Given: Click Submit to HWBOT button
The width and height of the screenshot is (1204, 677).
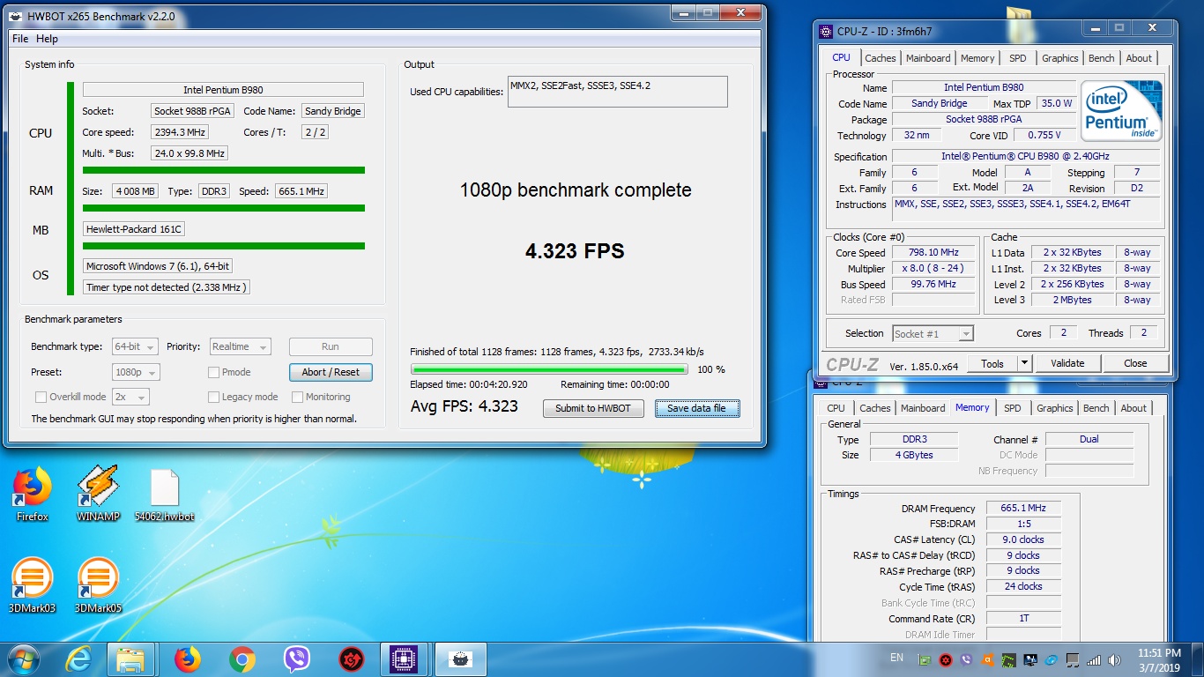Looking at the screenshot, I should (x=593, y=408).
